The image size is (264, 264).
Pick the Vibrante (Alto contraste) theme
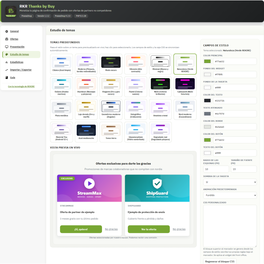(136, 64)
